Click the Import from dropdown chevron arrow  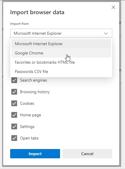point(106,33)
